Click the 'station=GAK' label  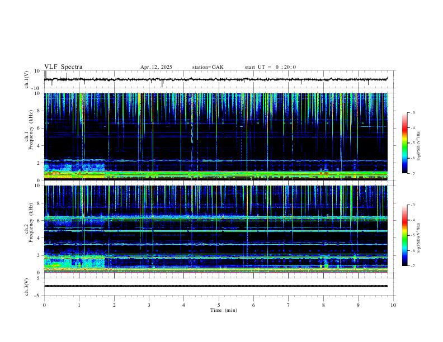pos(208,67)
